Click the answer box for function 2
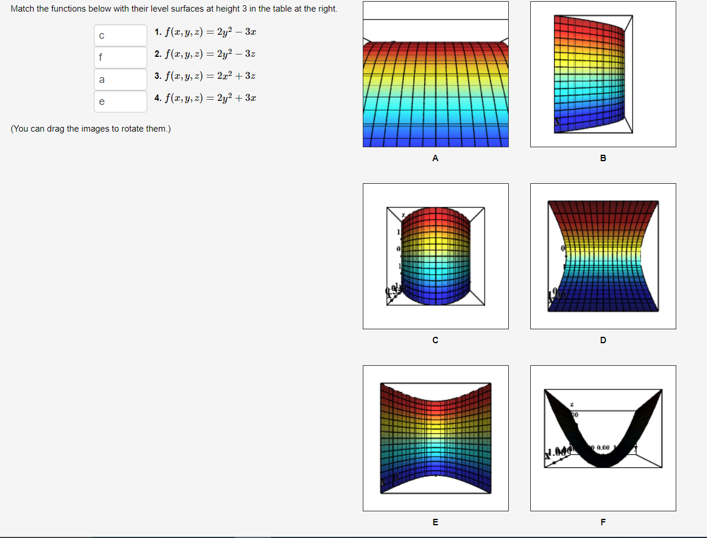 coord(121,57)
